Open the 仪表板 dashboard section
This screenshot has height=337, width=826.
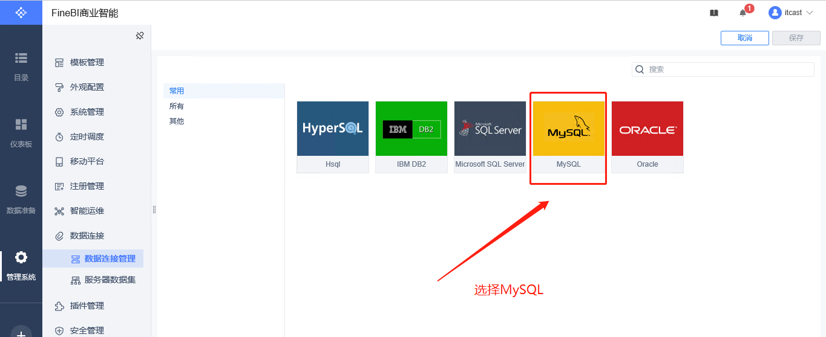[x=21, y=133]
